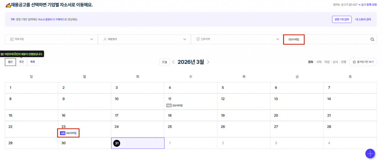
Task: Click the 마감 badge on March 11
Action: (x=169, y=105)
